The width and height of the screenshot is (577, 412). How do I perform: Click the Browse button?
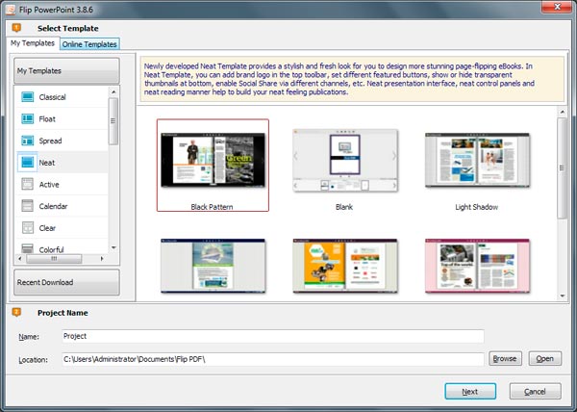[505, 359]
